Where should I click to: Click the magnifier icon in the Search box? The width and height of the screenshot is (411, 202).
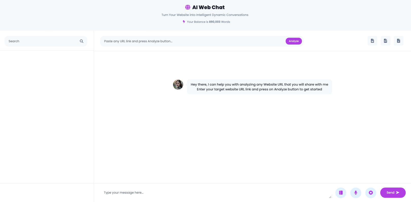point(82,41)
